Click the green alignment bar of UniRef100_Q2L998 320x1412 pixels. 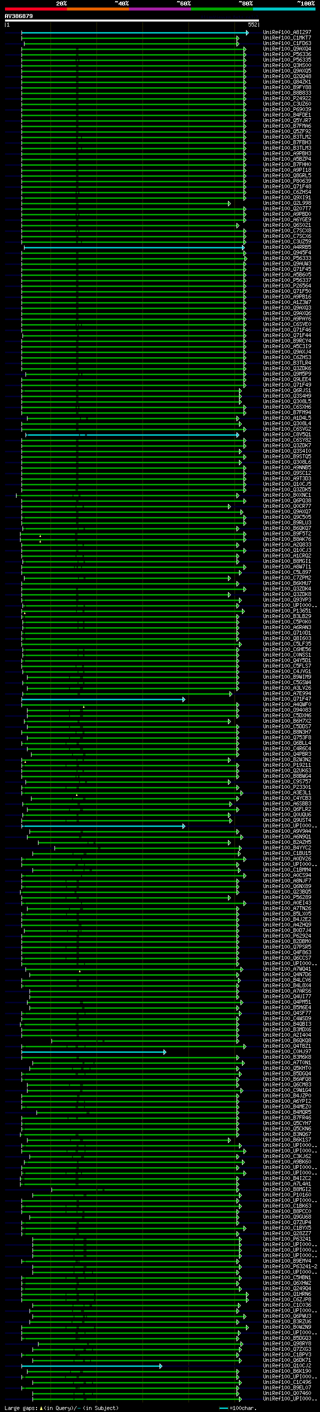126,203
